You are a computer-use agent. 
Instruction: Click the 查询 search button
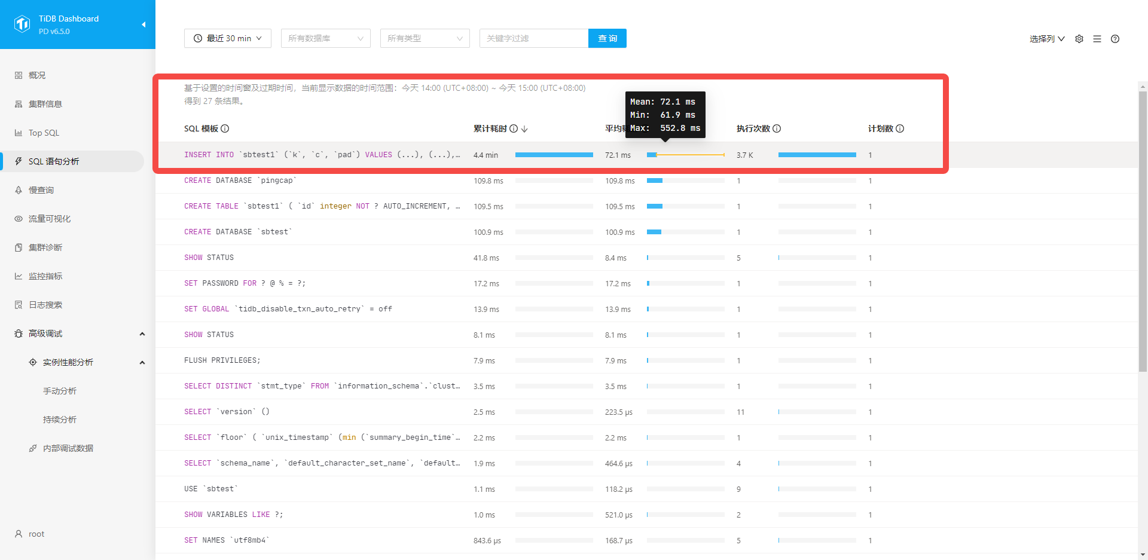tap(607, 38)
